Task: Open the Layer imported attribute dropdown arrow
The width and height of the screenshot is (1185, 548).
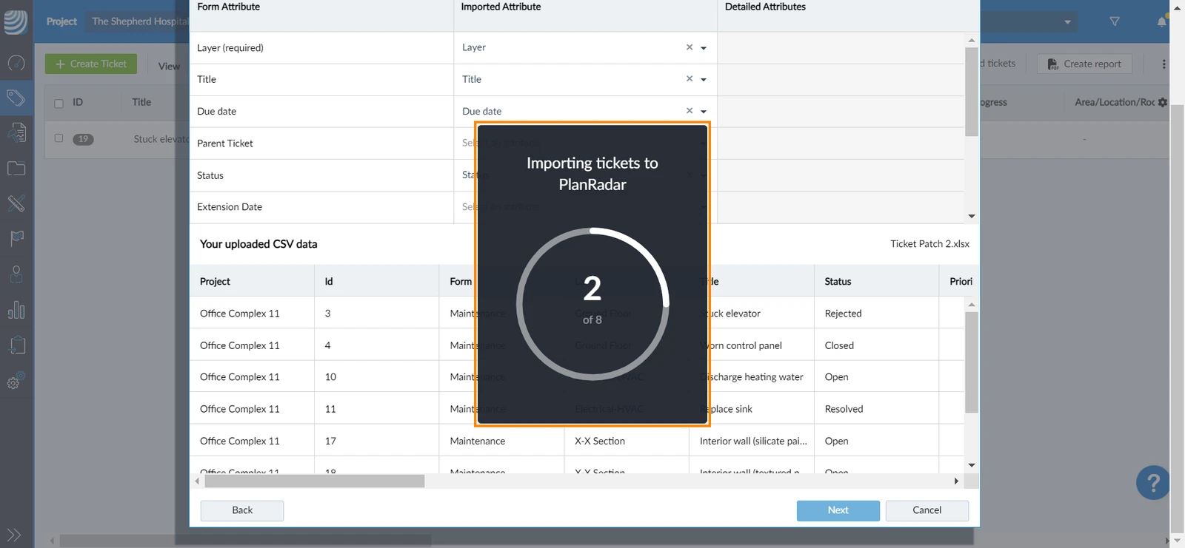Action: click(704, 48)
